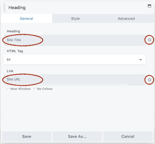Screen dimensions: 155x144
Task: Open the Advanced tab
Action: (126, 19)
